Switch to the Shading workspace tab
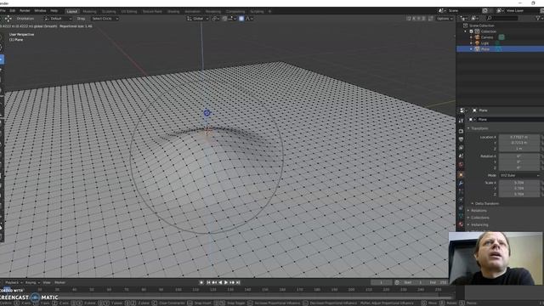The image size is (544, 306). pyautogui.click(x=173, y=11)
